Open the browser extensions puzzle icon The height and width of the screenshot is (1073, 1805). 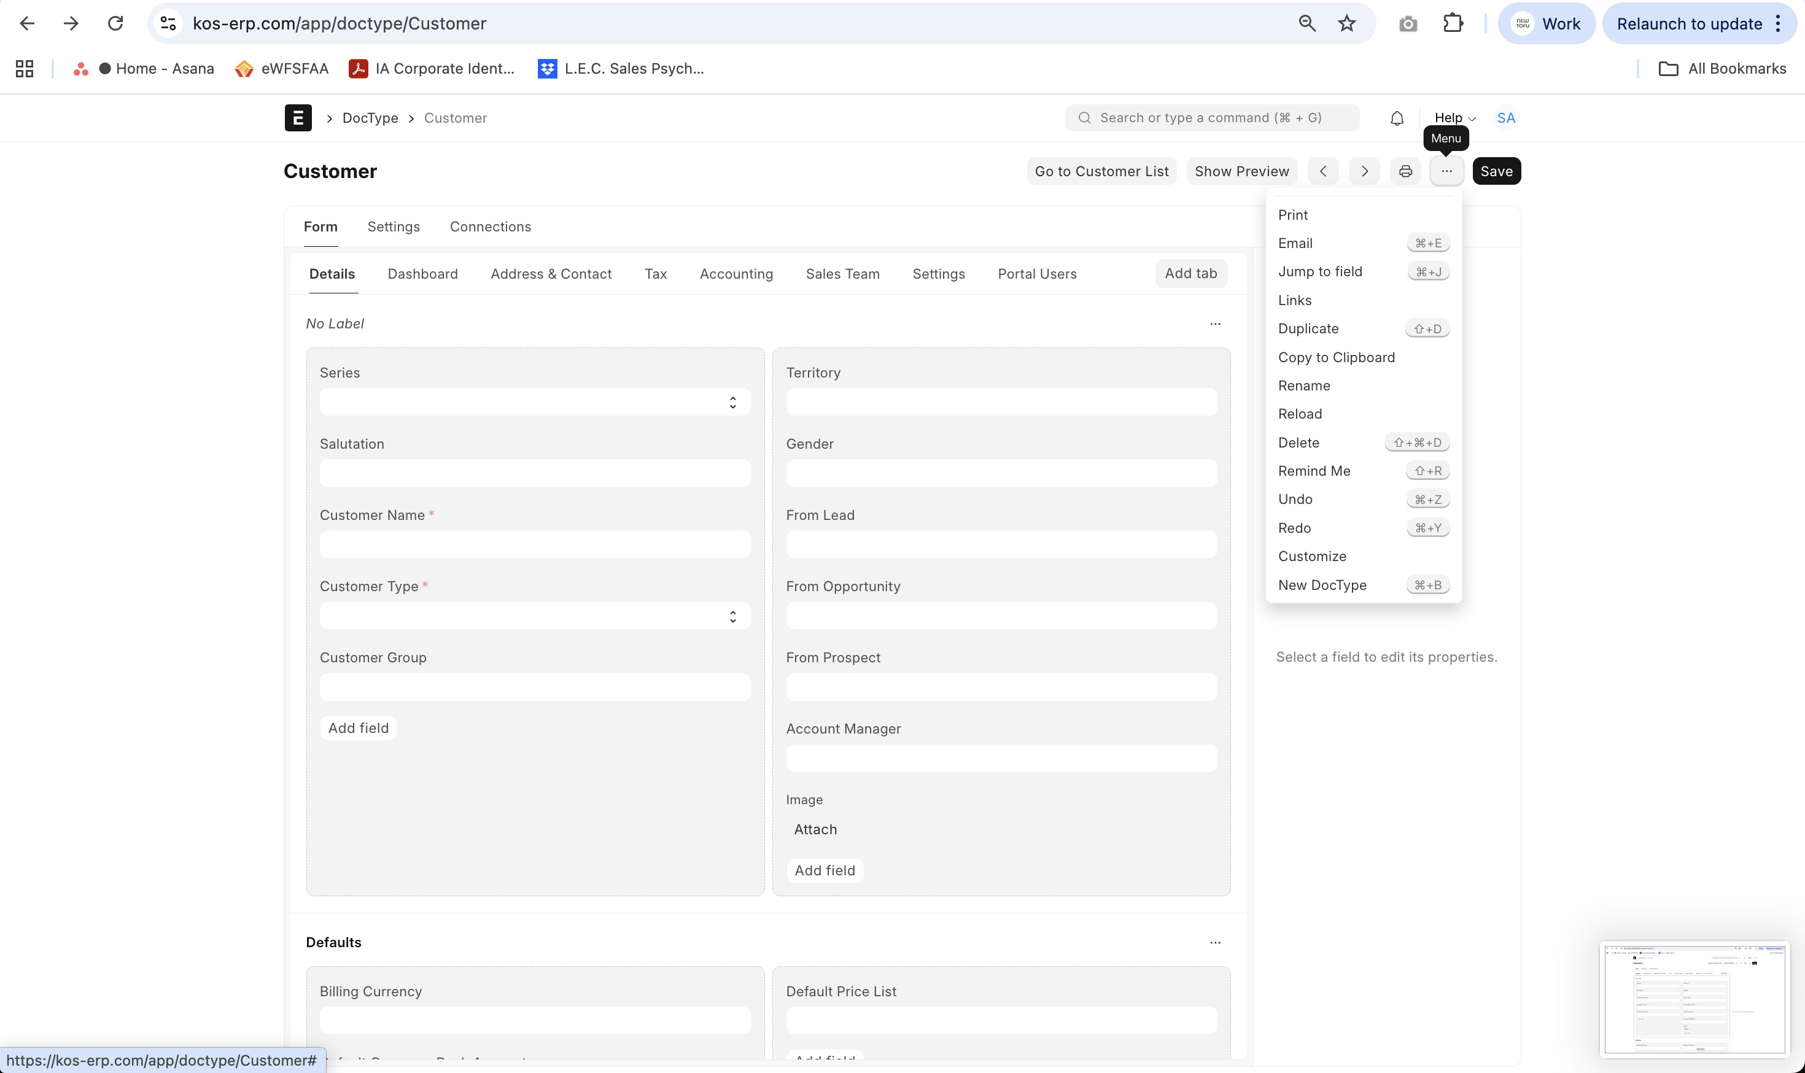coord(1452,23)
